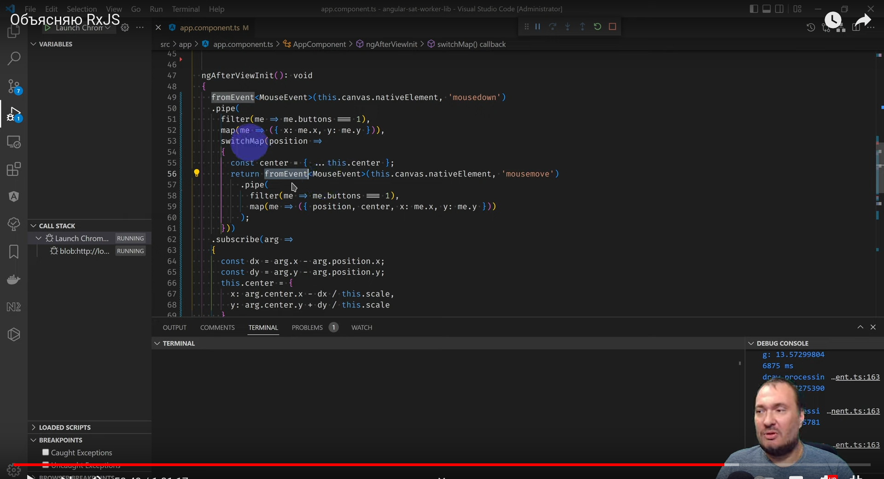Select the app.component.ts editor tab
The width and height of the screenshot is (884, 479).
point(209,28)
